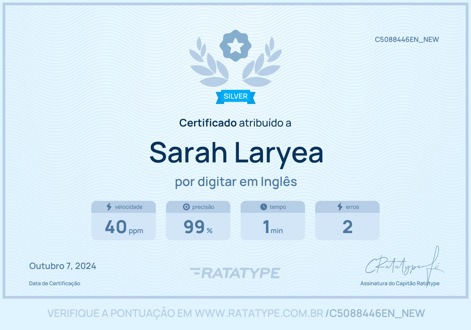Click the date Outubro 7, 2024
This screenshot has height=330, width=471.
coord(63,266)
